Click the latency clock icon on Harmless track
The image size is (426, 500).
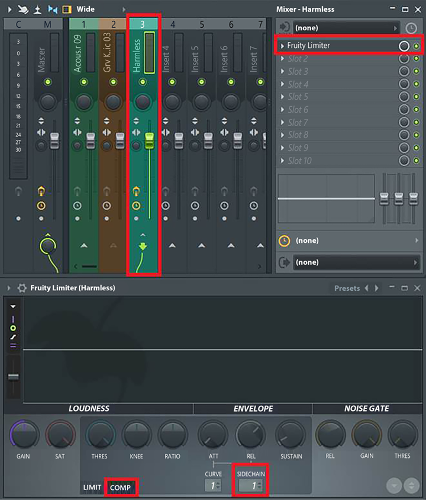136,206
